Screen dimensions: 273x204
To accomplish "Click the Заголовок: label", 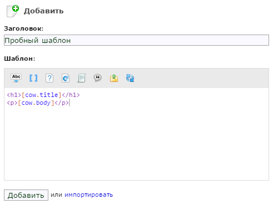I will coord(24,28).
